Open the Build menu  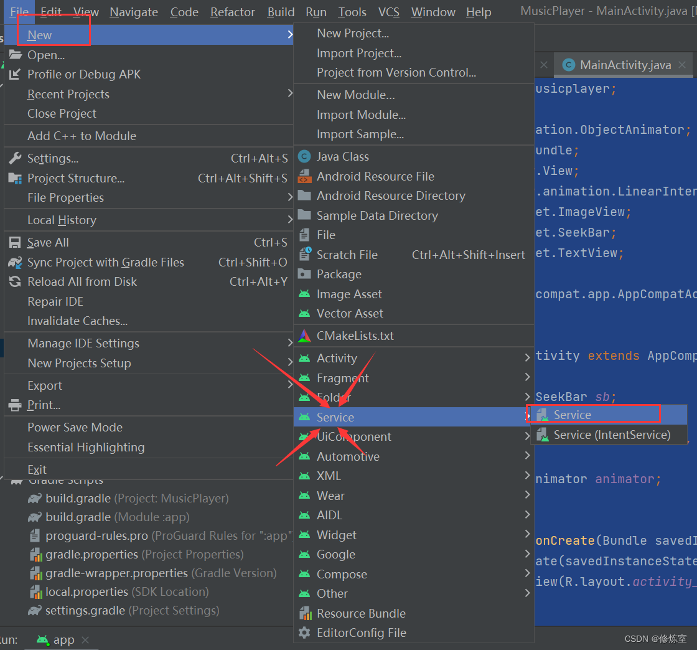pyautogui.click(x=280, y=11)
